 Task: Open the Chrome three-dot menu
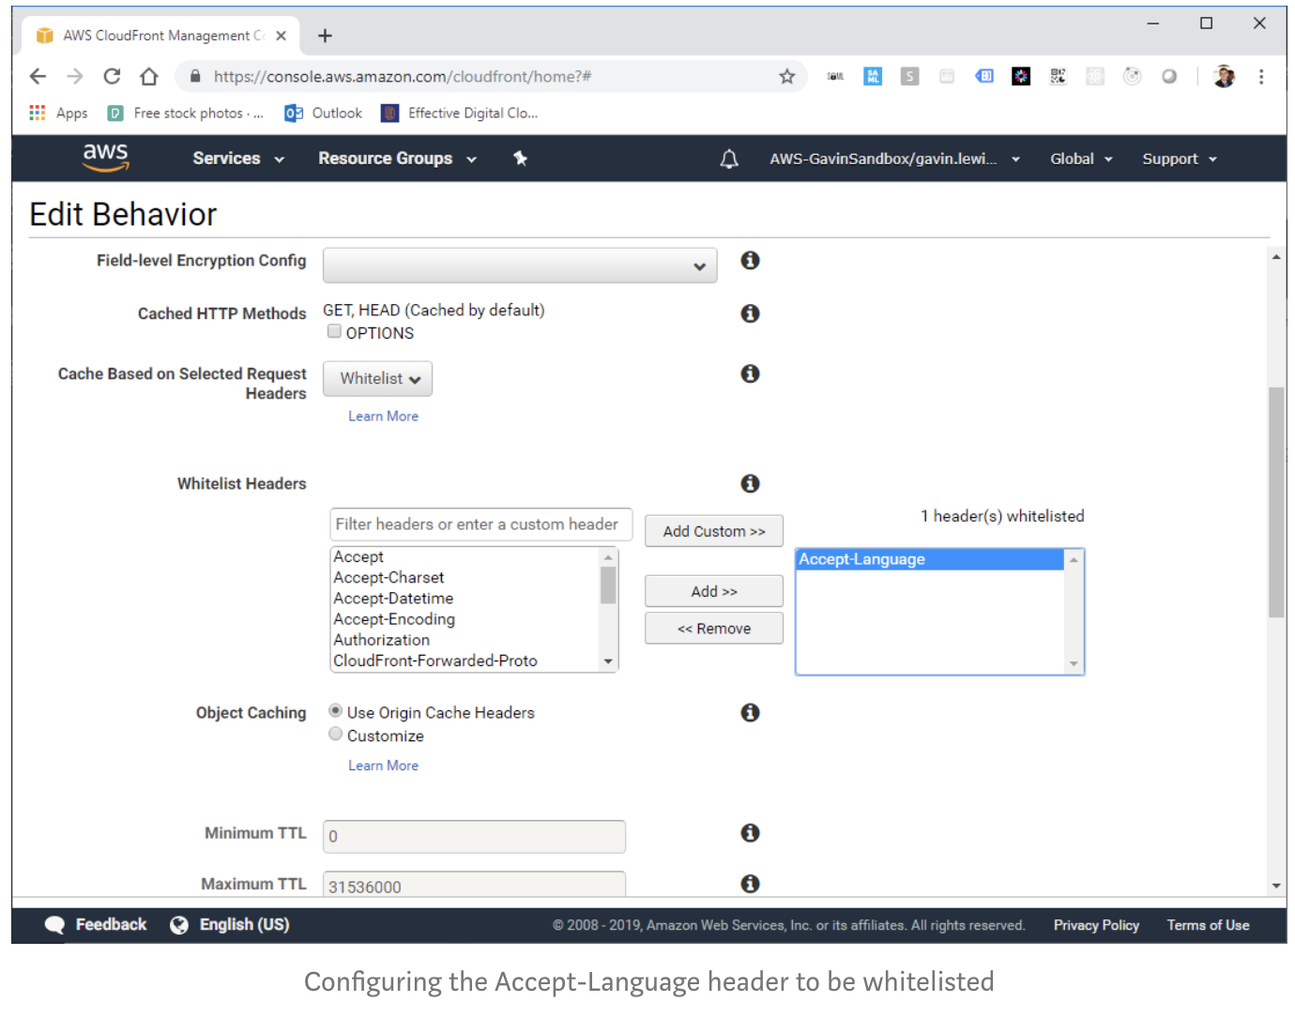pos(1261,76)
